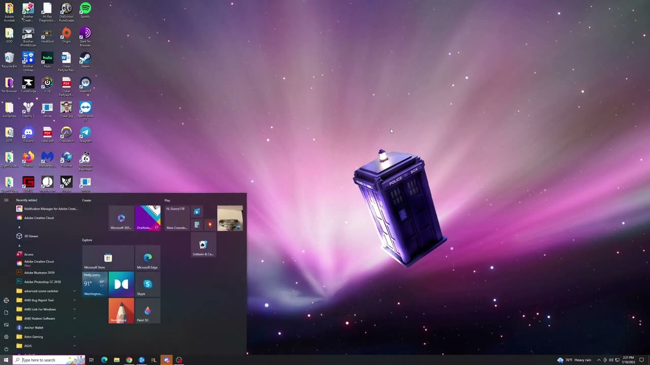Open the Microsoft Store tile
650x365 pixels.
(x=108, y=258)
